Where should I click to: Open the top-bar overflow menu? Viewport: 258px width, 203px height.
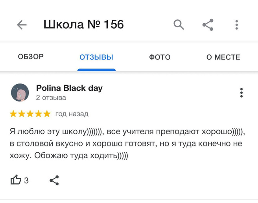pyautogui.click(x=236, y=25)
